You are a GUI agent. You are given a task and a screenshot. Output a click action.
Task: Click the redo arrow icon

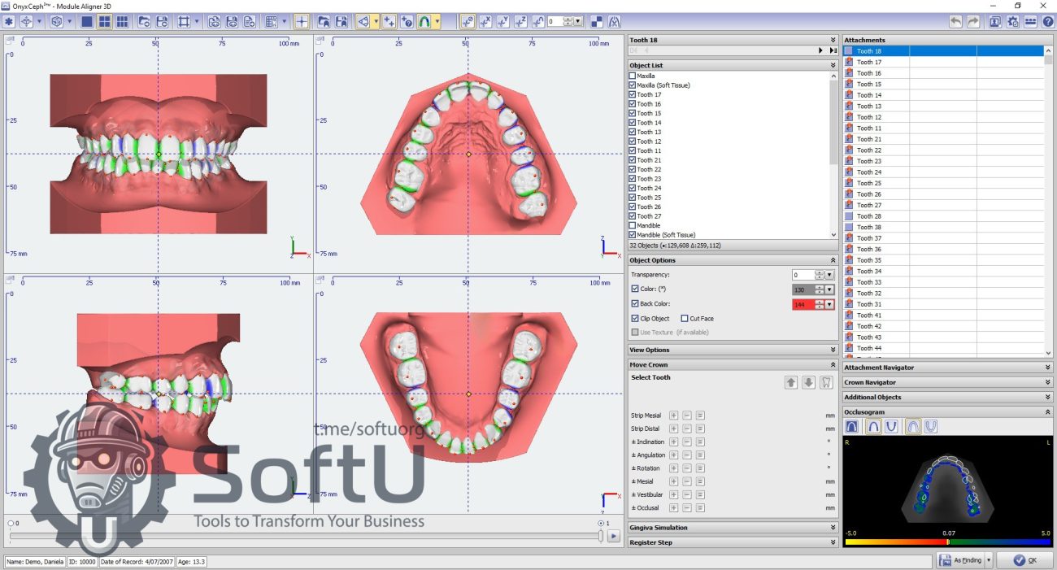click(x=973, y=22)
